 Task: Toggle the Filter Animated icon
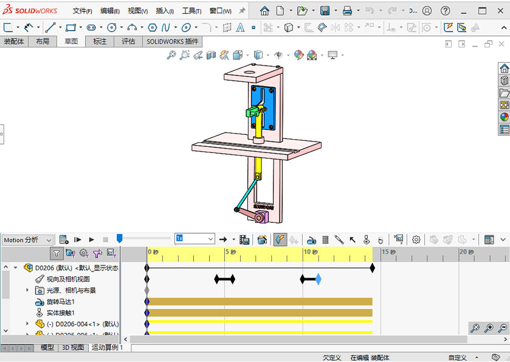point(71,253)
